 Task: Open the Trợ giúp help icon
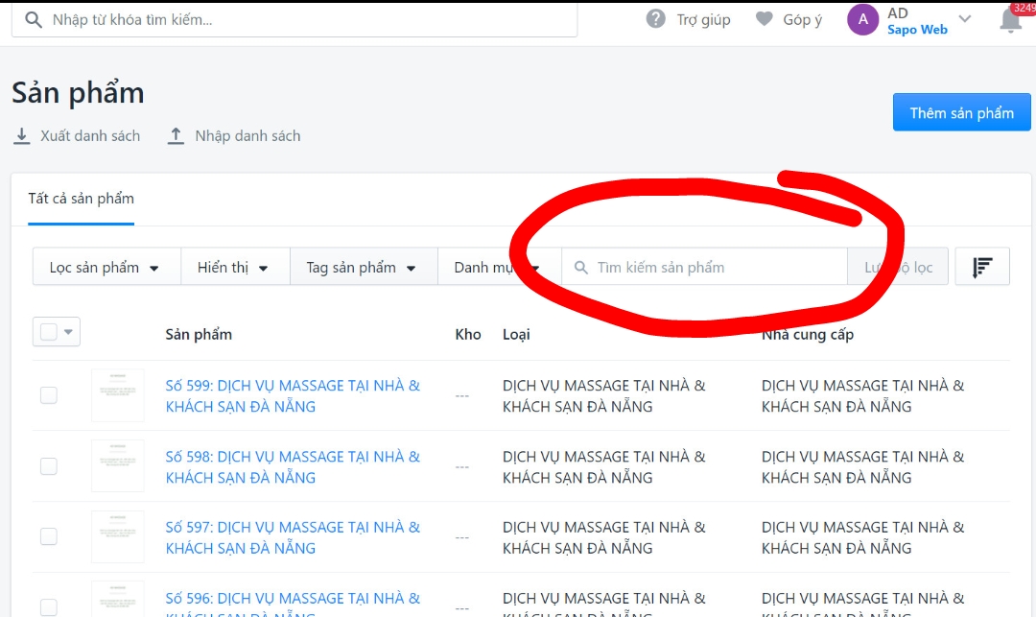point(655,19)
